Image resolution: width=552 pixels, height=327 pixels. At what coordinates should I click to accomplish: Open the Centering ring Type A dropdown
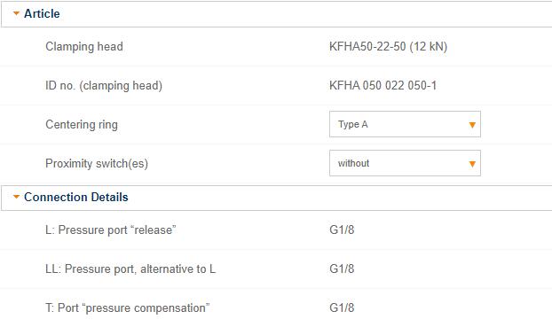pos(405,124)
